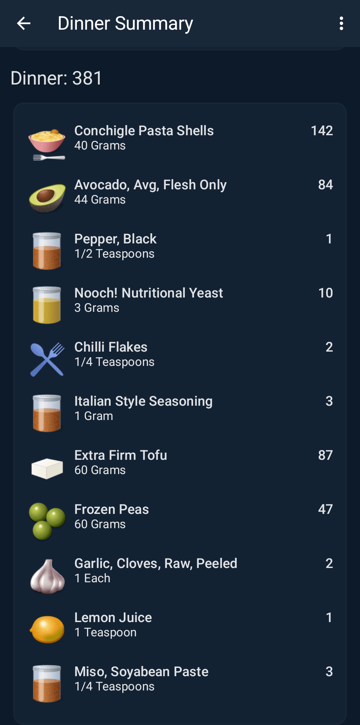The height and width of the screenshot is (725, 360).
Task: Tap the Dinner Summary title
Action: pos(125,23)
